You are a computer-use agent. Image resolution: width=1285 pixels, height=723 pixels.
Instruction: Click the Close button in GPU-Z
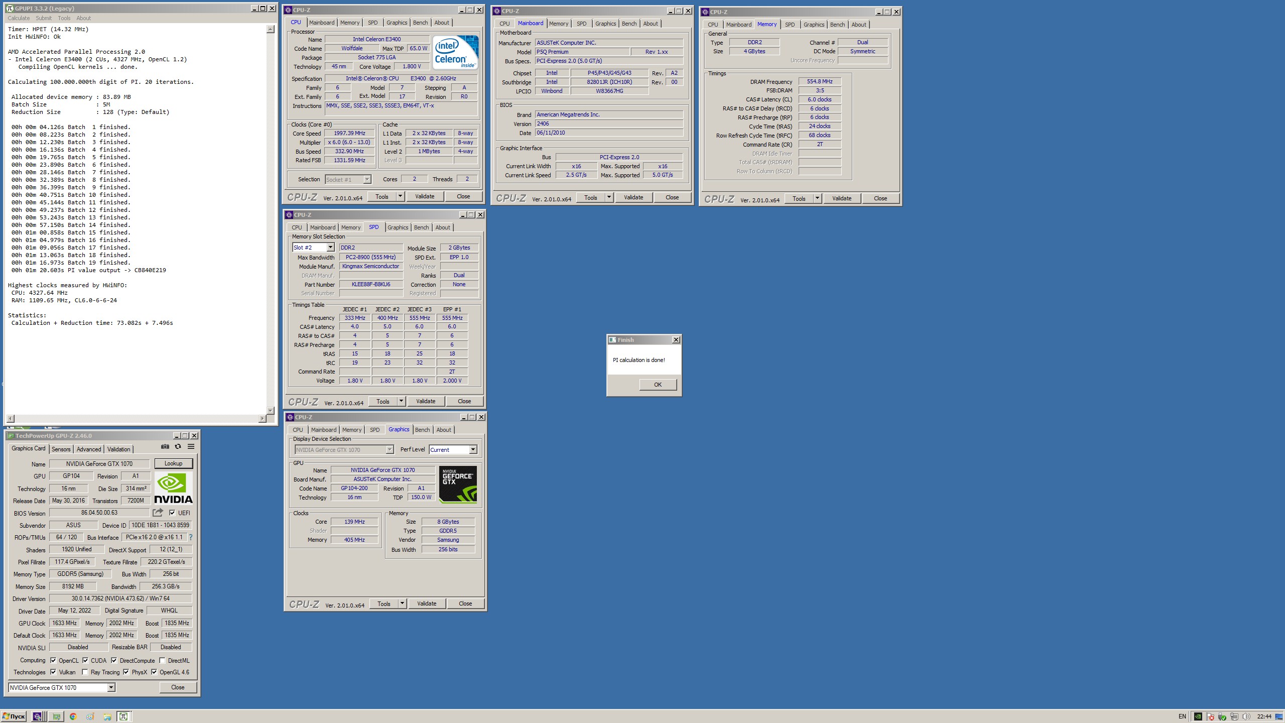click(x=178, y=687)
